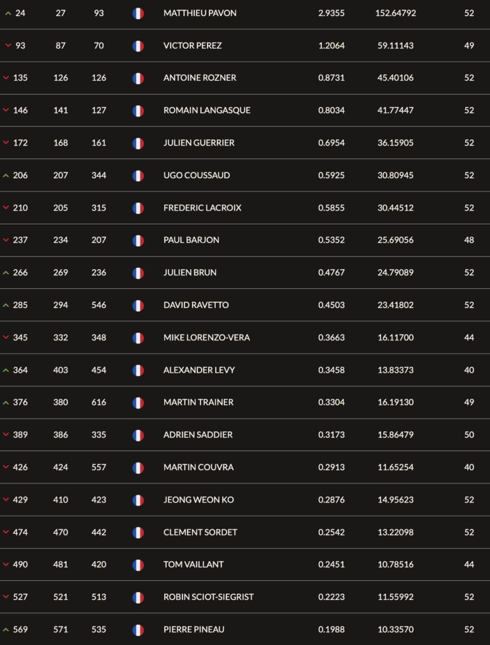The width and height of the screenshot is (490, 645).
Task: Select the Frederic Lacroix ranking row
Action: click(x=245, y=208)
